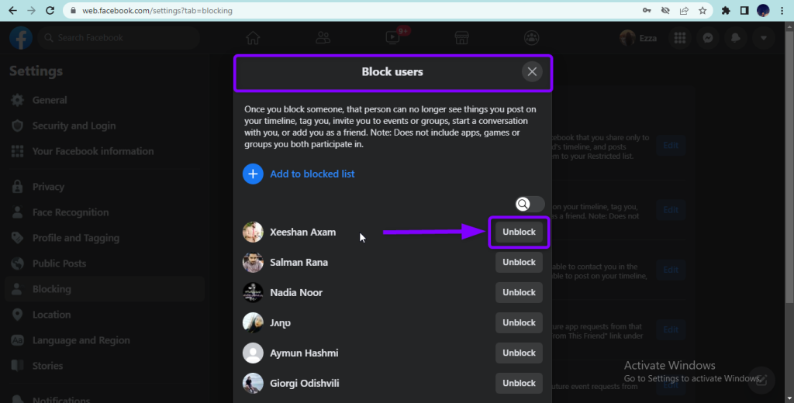The height and width of the screenshot is (403, 794).
Task: Click the crossed-out eye icon in the address bar
Action: (665, 10)
